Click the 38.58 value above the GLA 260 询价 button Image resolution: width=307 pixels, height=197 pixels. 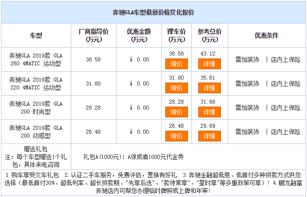coord(177,54)
